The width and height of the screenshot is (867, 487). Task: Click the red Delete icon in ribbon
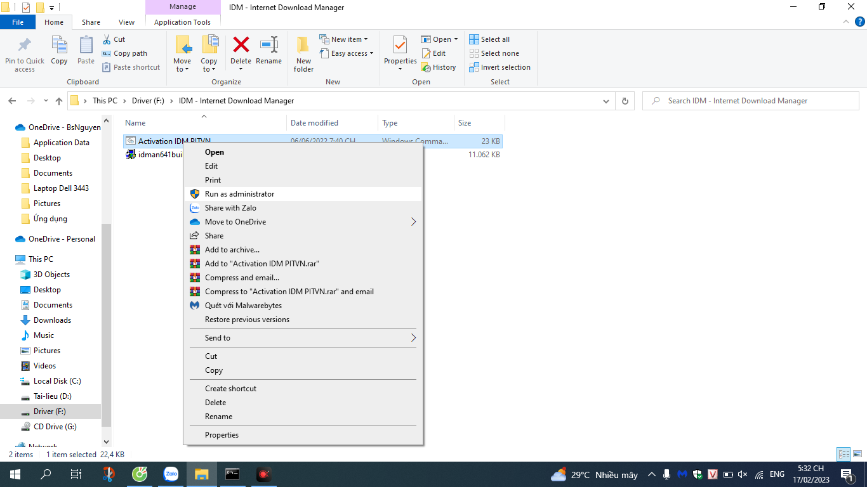pyautogui.click(x=241, y=44)
